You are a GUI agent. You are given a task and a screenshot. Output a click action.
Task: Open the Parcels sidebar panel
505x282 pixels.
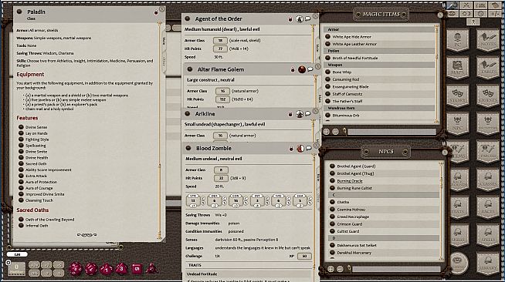click(x=488, y=152)
